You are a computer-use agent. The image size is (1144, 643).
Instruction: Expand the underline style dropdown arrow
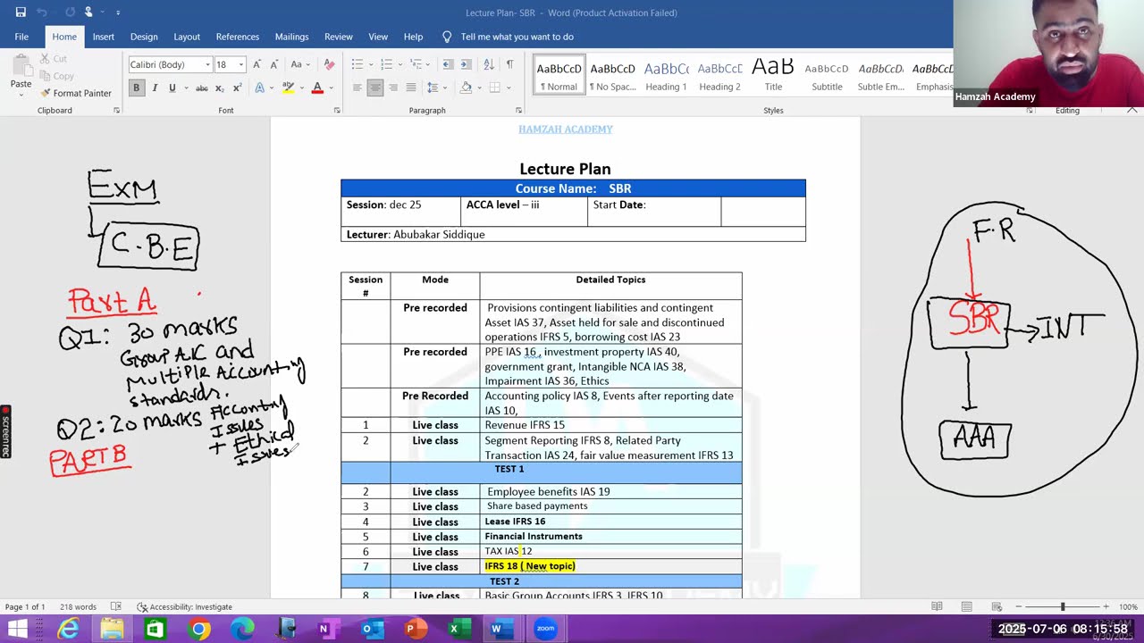click(x=184, y=88)
